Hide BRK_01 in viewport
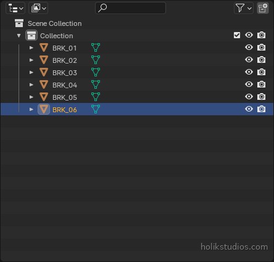 coord(249,47)
